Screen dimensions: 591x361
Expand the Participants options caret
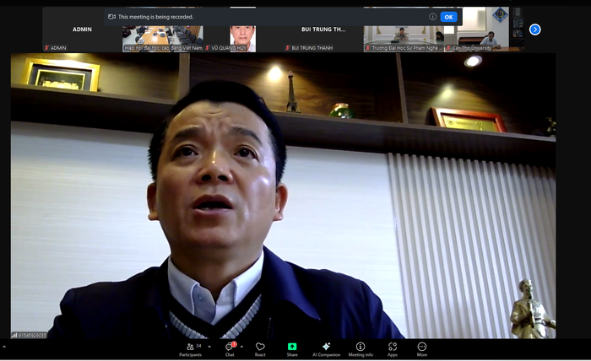[209, 347]
